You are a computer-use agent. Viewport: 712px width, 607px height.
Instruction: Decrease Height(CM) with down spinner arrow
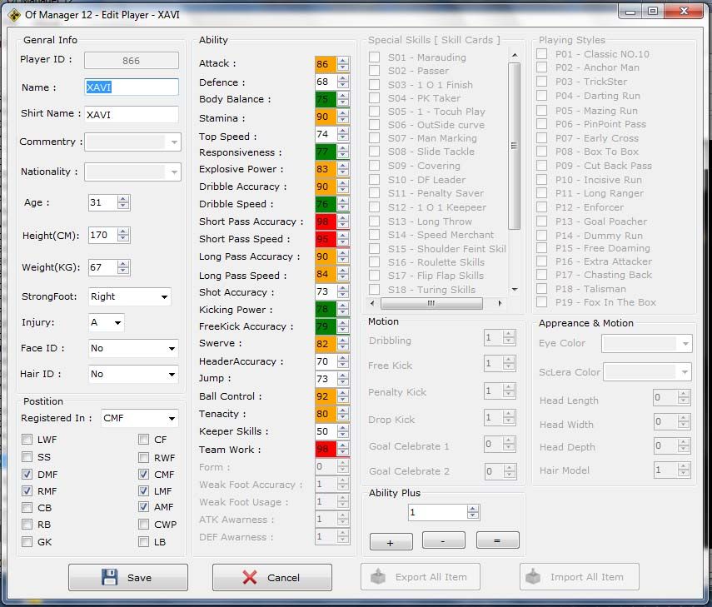(123, 239)
